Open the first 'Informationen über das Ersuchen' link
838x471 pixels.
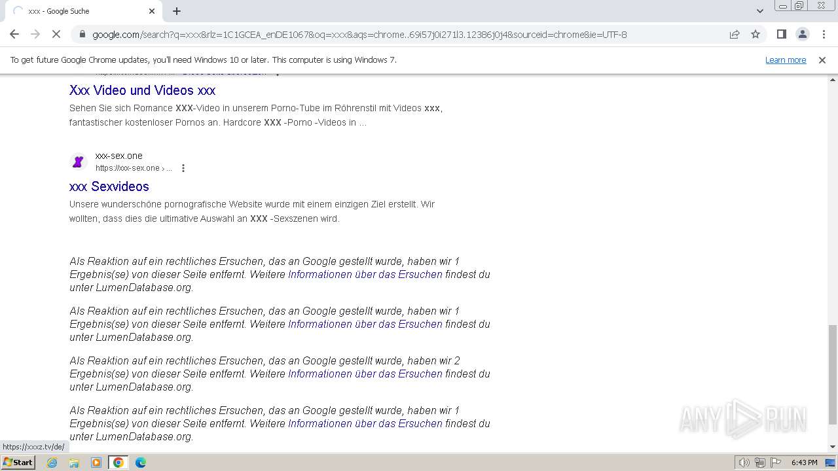[365, 274]
